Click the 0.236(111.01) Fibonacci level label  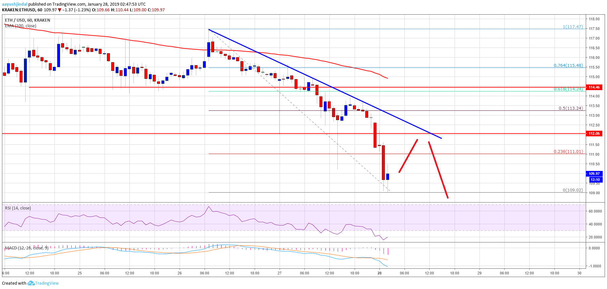(568, 152)
